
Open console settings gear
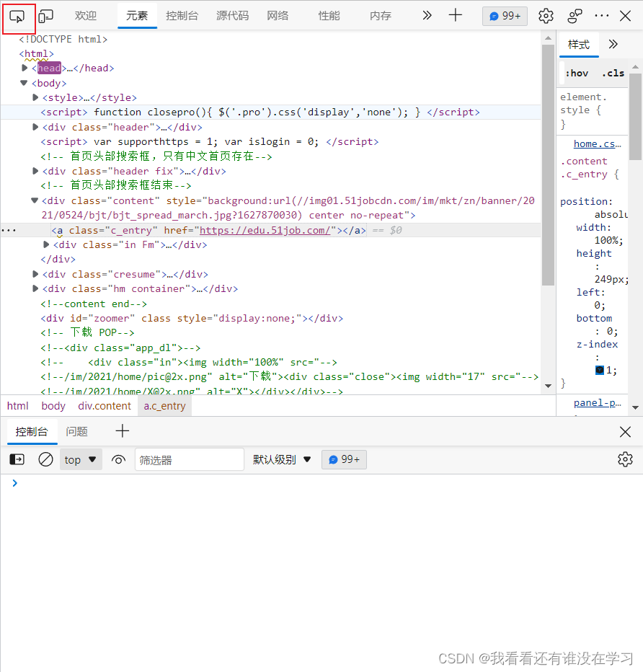tap(626, 459)
